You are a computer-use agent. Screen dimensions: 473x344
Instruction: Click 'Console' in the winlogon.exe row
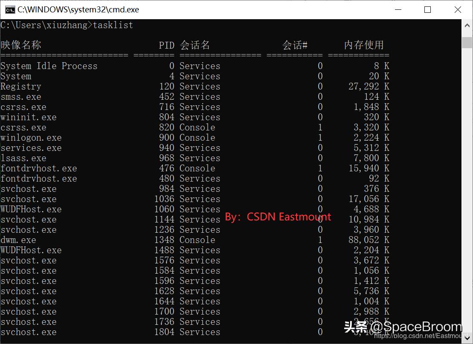[197, 138]
